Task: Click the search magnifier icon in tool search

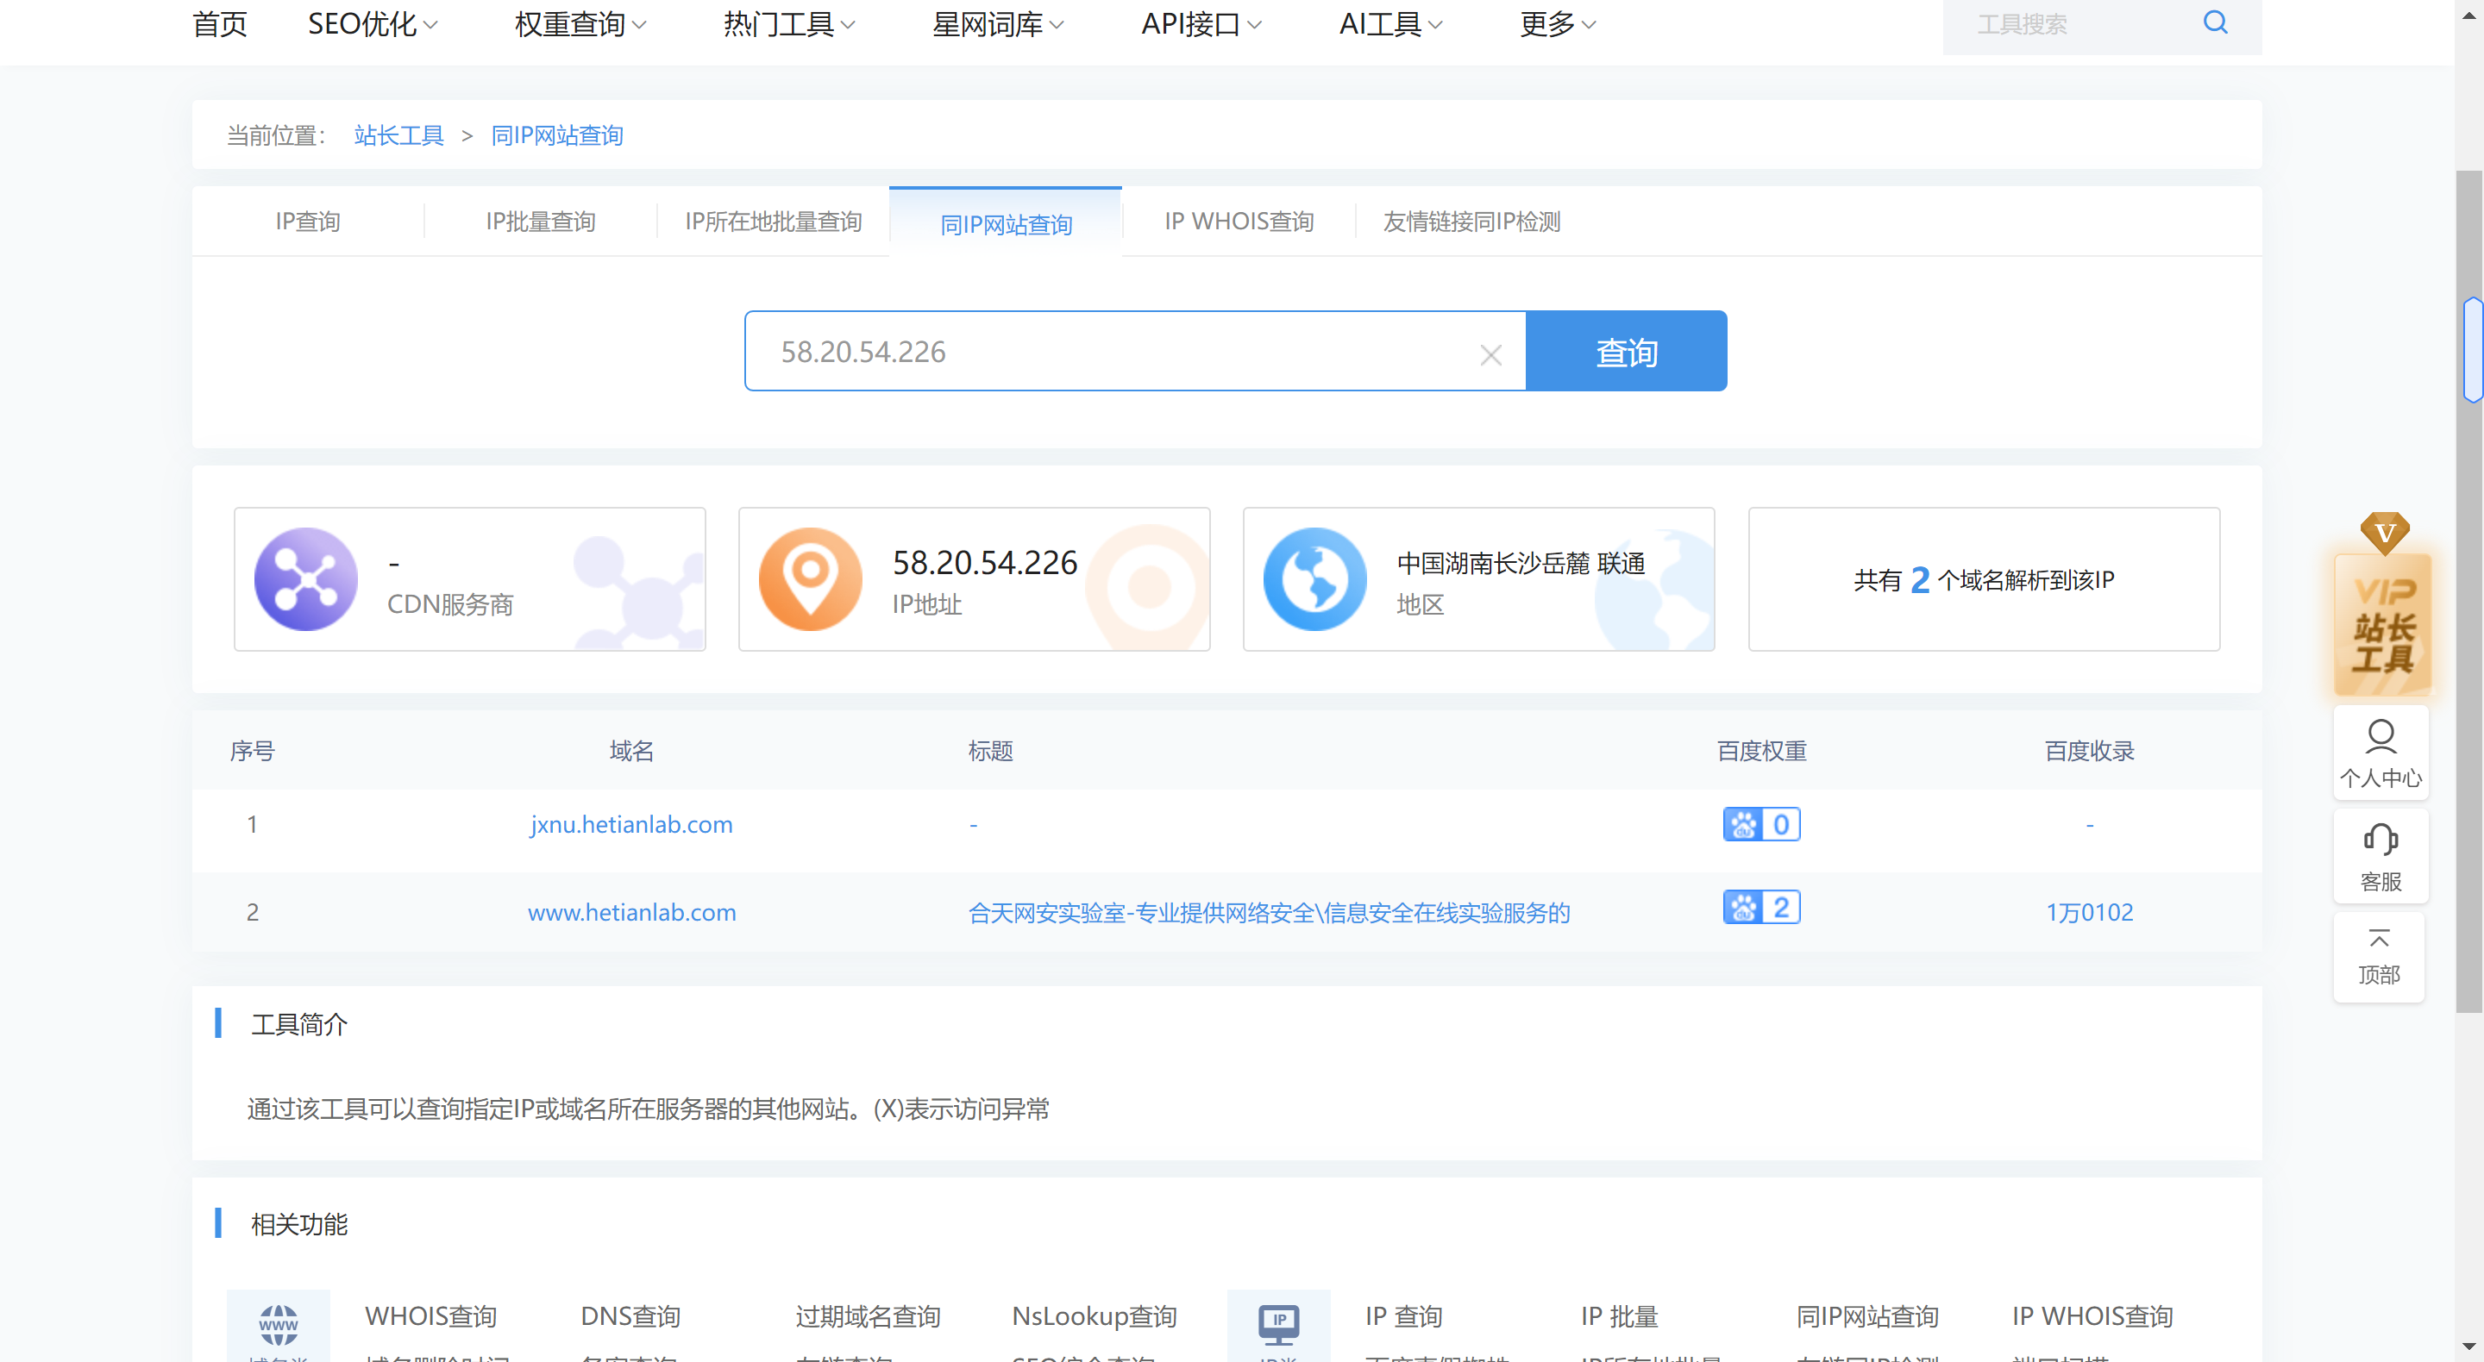Action: pos(2215,23)
